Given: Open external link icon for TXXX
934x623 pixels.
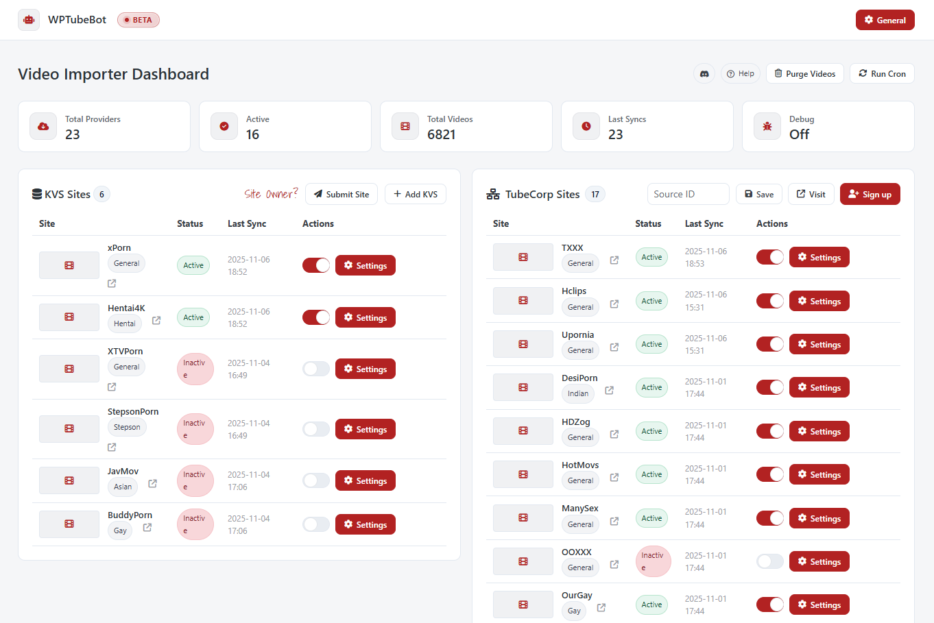Looking at the screenshot, I should 614,260.
